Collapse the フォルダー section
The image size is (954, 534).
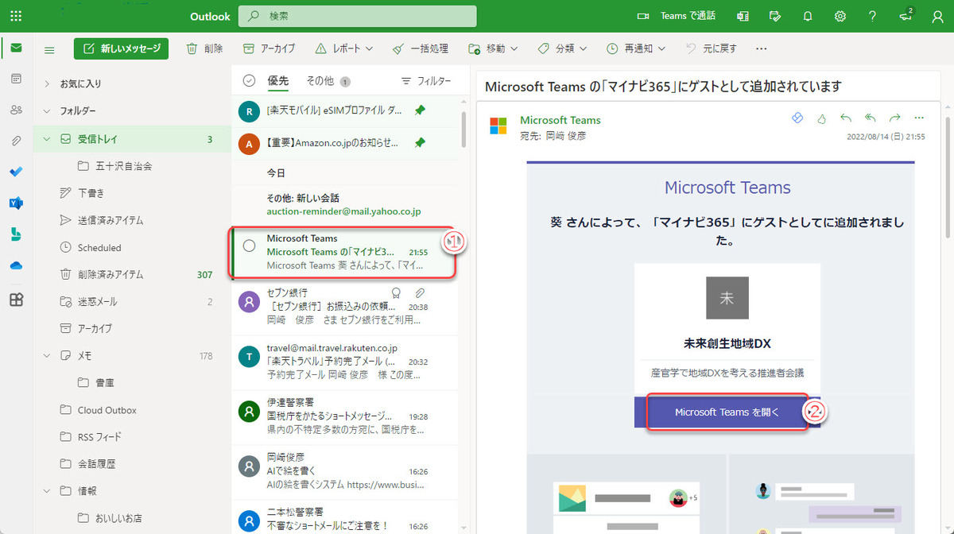[46, 110]
